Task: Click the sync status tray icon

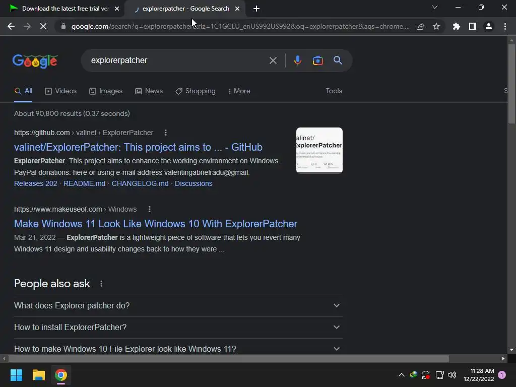Action: (426, 375)
